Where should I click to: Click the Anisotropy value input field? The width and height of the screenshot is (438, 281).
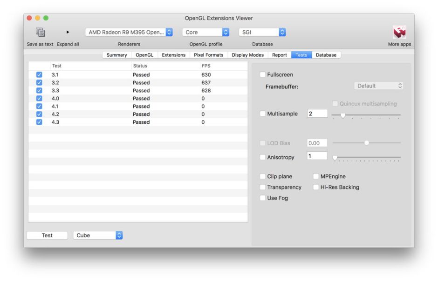tap(317, 157)
